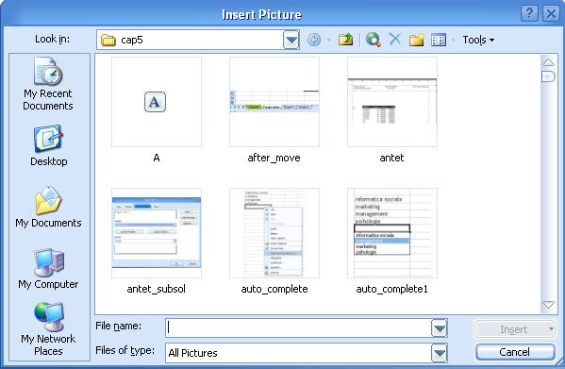Create a new folder
Screen dimensions: 565x369
pyautogui.click(x=417, y=40)
